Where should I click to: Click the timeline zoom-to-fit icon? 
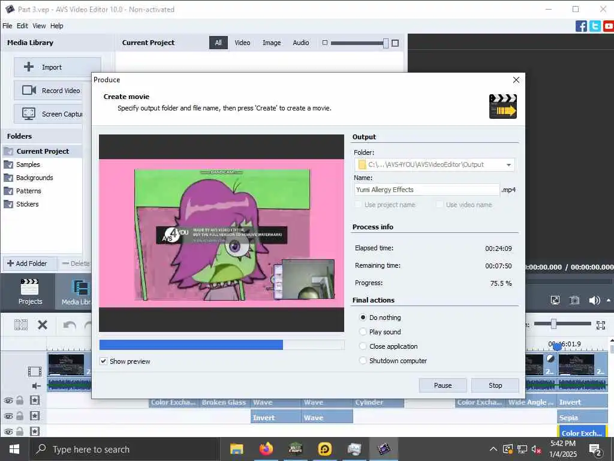coord(600,325)
